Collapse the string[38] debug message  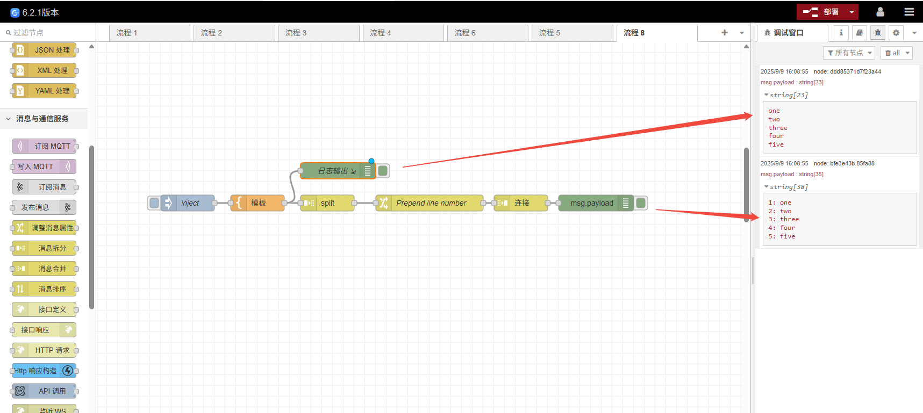tap(766, 187)
